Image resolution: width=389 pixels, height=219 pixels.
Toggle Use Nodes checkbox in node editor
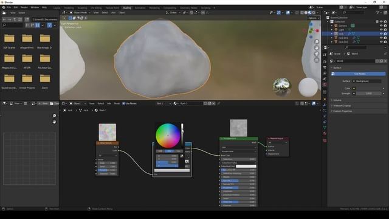123,103
